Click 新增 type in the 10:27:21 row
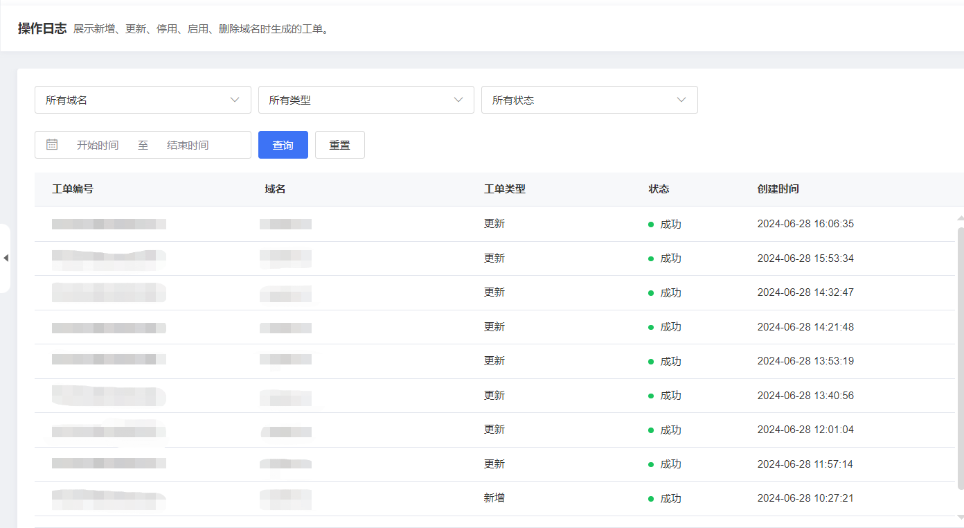Screen dimensions: 964x528 click(494, 498)
